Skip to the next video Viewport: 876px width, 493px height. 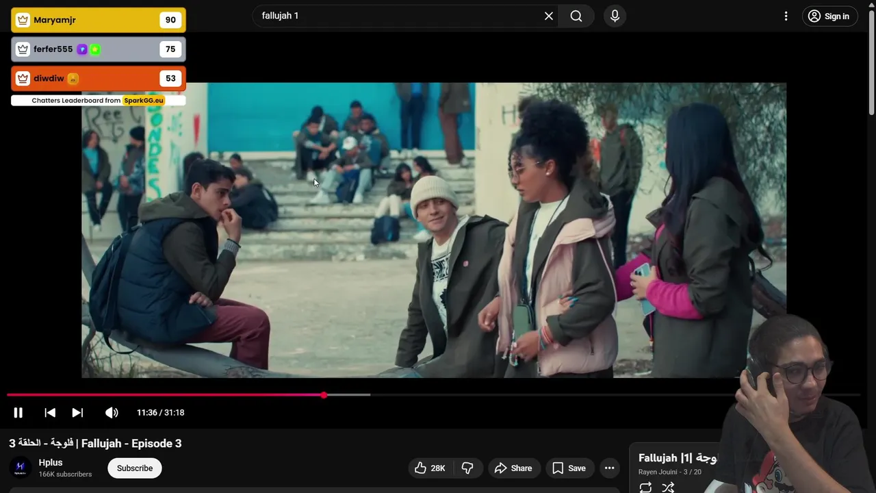(x=77, y=412)
